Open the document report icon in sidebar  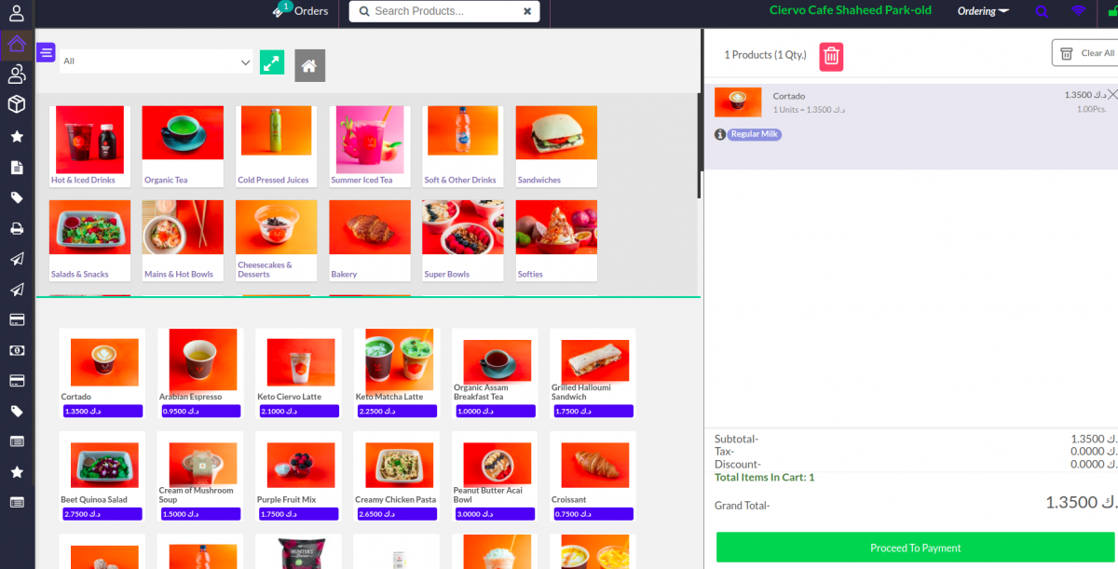point(17,168)
